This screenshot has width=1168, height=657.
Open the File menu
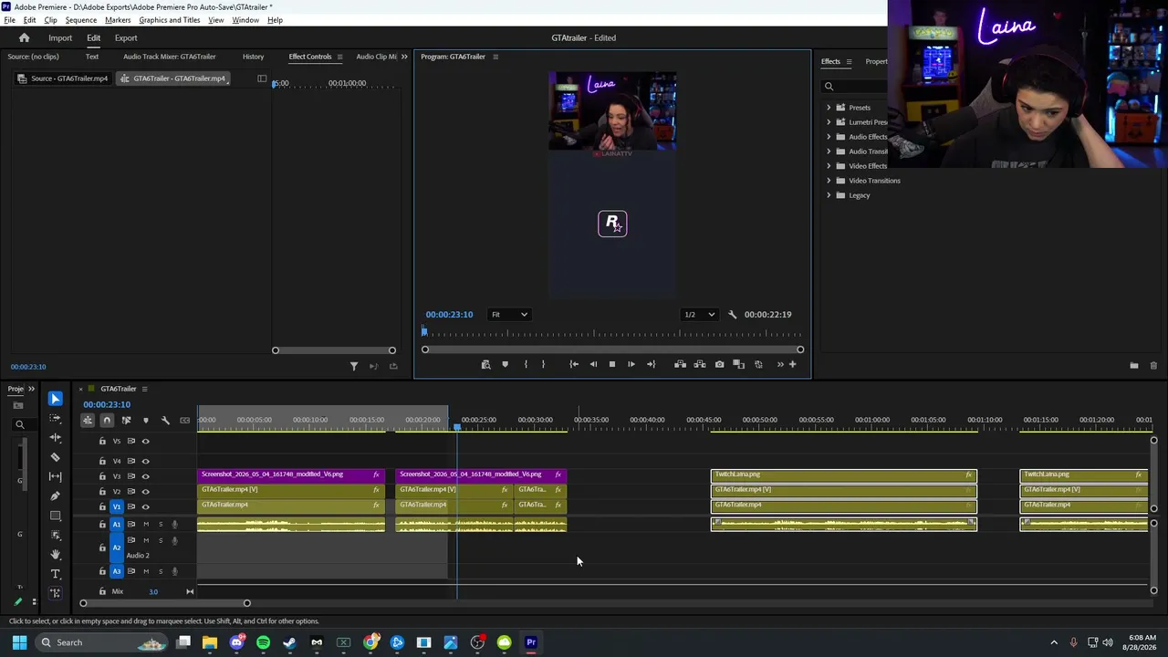[9, 20]
